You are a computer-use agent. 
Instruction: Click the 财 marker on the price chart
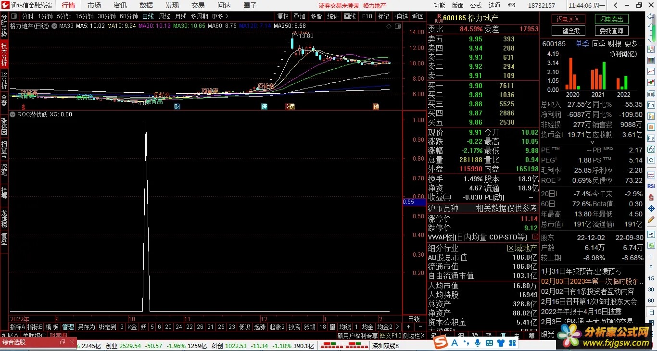click(177, 106)
